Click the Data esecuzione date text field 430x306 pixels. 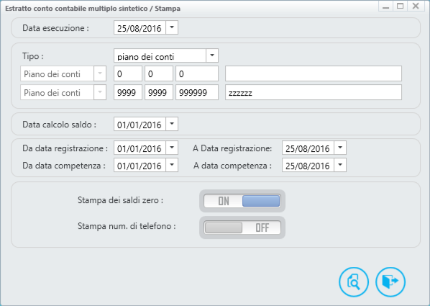click(x=139, y=28)
